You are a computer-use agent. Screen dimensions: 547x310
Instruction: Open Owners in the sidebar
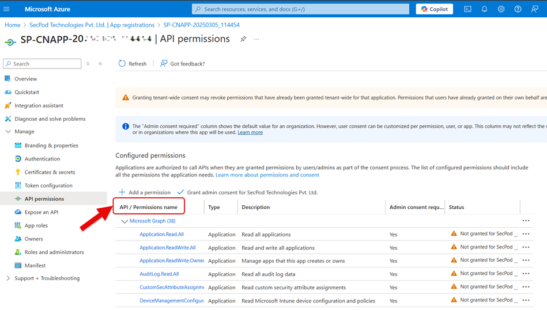coord(33,239)
